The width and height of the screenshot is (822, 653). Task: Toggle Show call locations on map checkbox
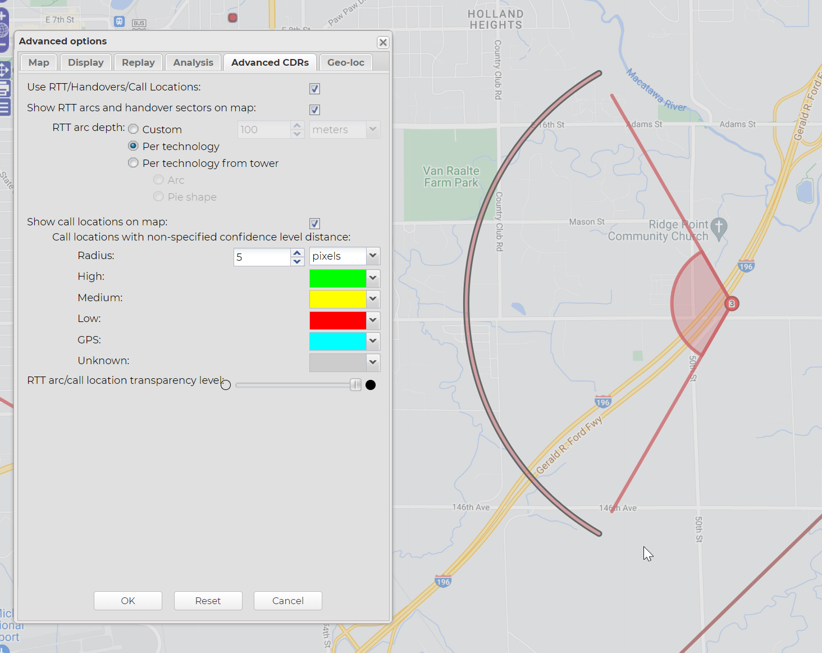tap(314, 224)
